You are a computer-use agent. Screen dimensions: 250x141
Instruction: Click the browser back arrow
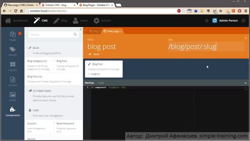tap(4, 11)
